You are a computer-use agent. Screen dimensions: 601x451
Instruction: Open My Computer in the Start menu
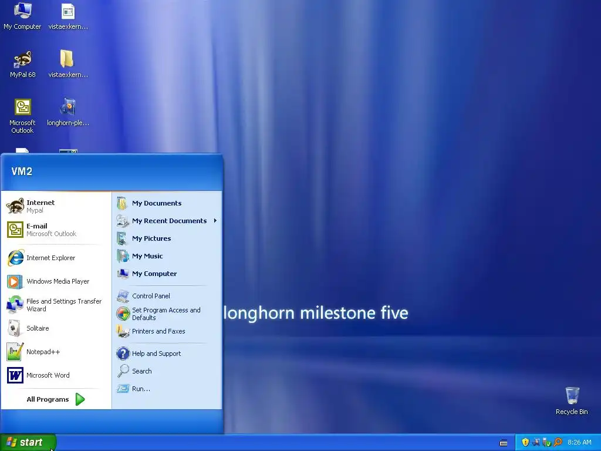(167, 274)
